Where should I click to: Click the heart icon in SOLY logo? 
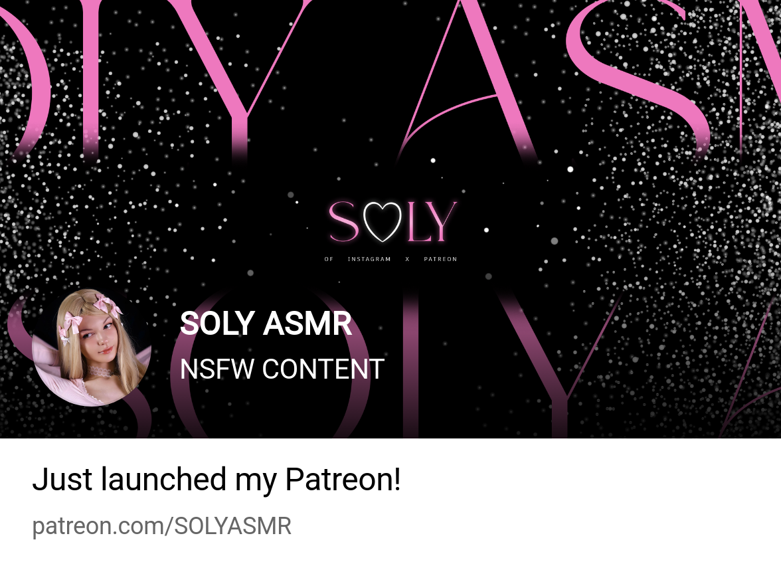[382, 222]
